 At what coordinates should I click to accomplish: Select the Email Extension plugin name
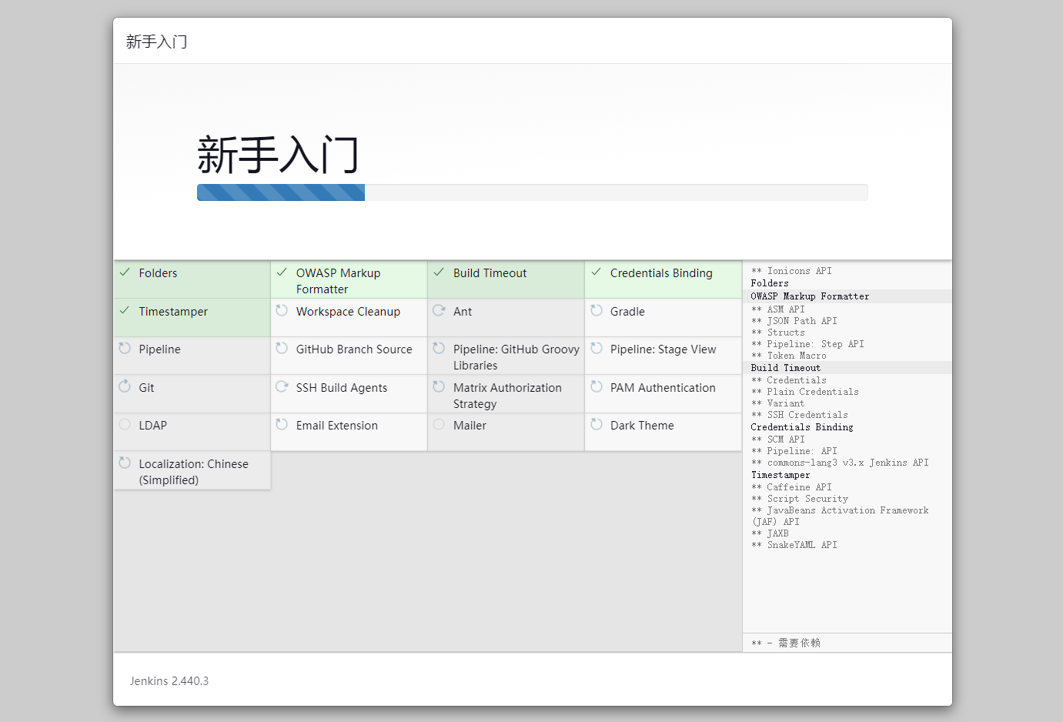pos(336,426)
